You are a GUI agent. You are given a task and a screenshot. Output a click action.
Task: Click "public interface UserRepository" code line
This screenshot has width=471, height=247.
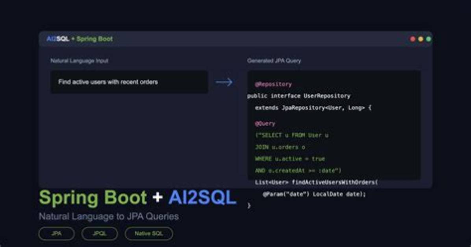point(299,96)
